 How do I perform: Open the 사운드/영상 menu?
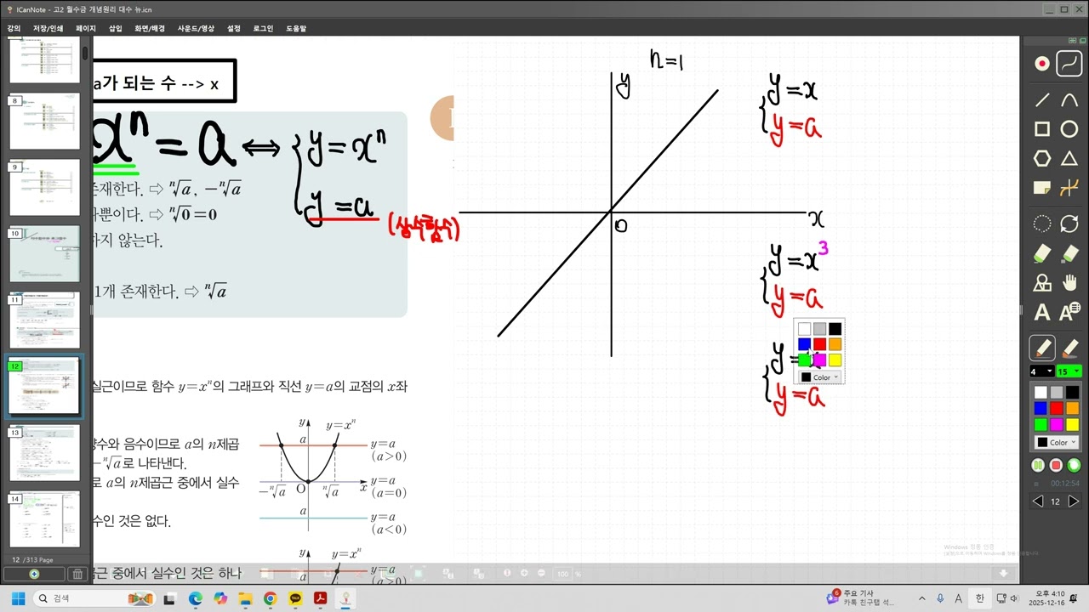[196, 28]
